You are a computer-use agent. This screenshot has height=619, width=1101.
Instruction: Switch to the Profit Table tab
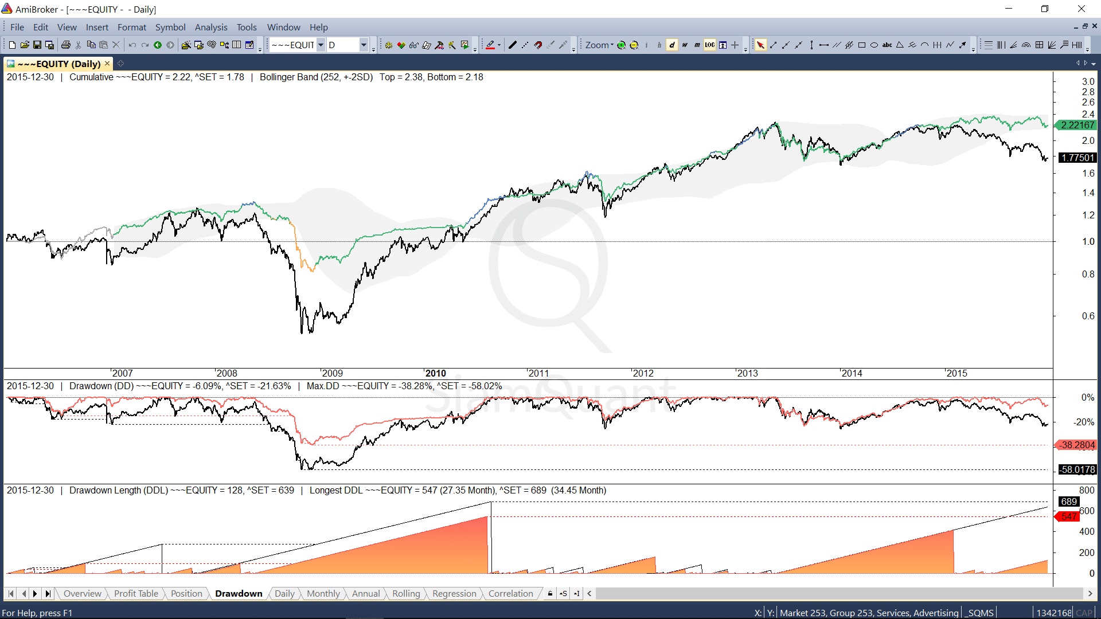[136, 593]
